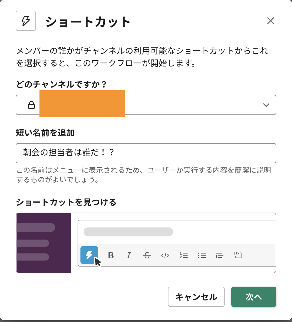The image size is (292, 322).
Task: Select the ordered list icon
Action: tap(183, 255)
